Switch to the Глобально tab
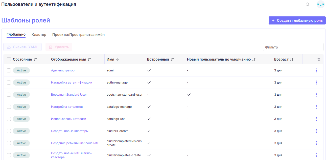 (x=16, y=35)
